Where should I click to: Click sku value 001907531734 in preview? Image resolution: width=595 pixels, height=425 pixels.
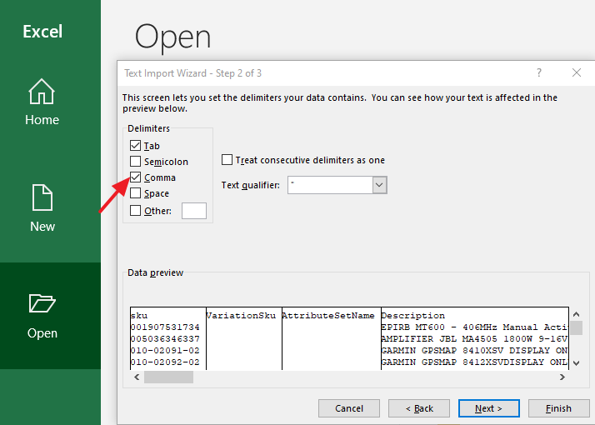tap(165, 327)
